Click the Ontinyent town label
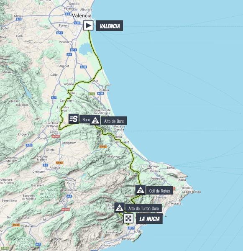Screen dimensions: 243x251 click(39, 172)
